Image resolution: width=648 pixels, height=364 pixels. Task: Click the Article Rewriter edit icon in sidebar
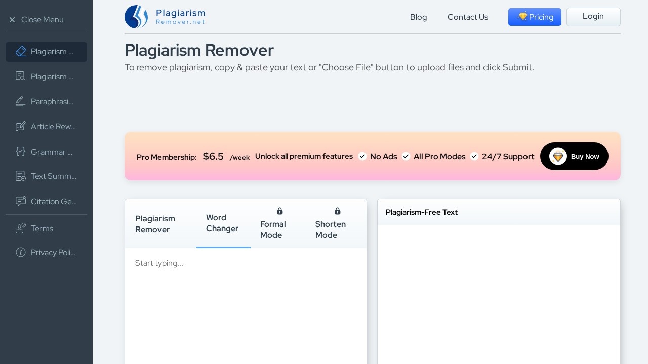pos(21,126)
